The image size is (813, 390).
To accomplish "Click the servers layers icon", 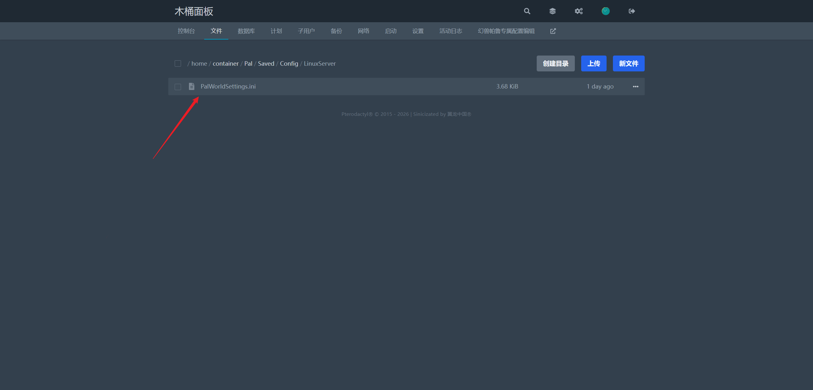I will [x=553, y=11].
